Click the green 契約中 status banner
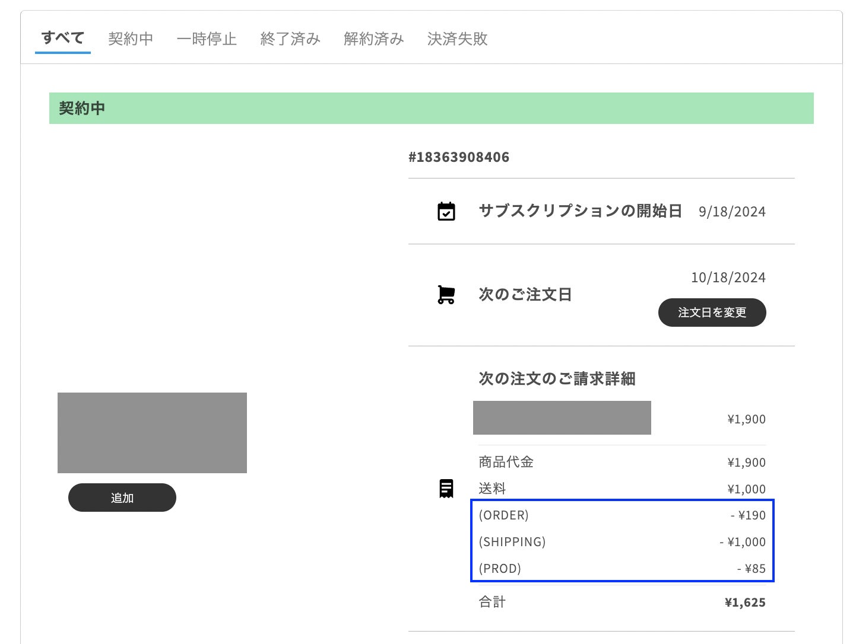Screen dimensions: 856x644 (431, 108)
